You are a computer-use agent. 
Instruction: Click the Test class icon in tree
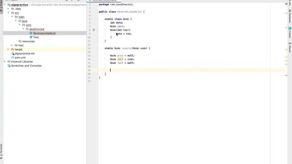[31, 37]
